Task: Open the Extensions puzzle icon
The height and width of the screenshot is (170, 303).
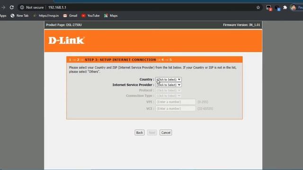Action: pyautogui.click(x=285, y=8)
